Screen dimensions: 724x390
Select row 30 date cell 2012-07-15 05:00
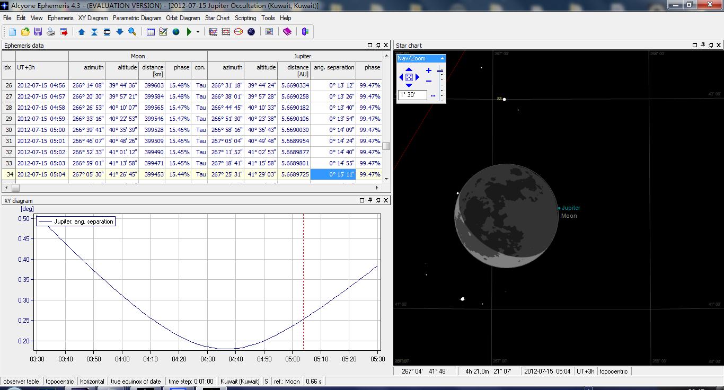(x=42, y=130)
